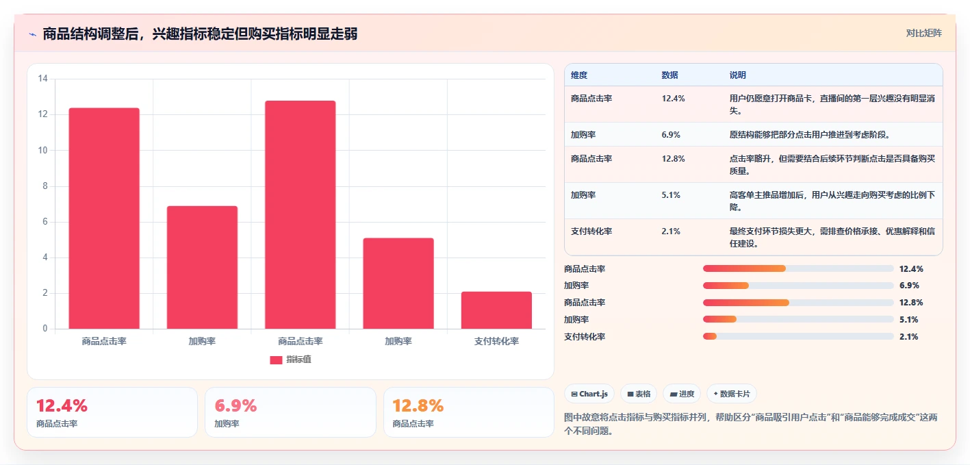970x465 pixels.
Task: Click the headline 商品结构调整后 title text
Action: [x=200, y=34]
